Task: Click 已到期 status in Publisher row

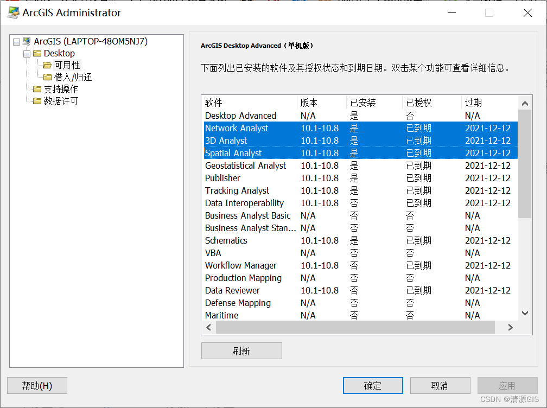Action: (x=418, y=178)
